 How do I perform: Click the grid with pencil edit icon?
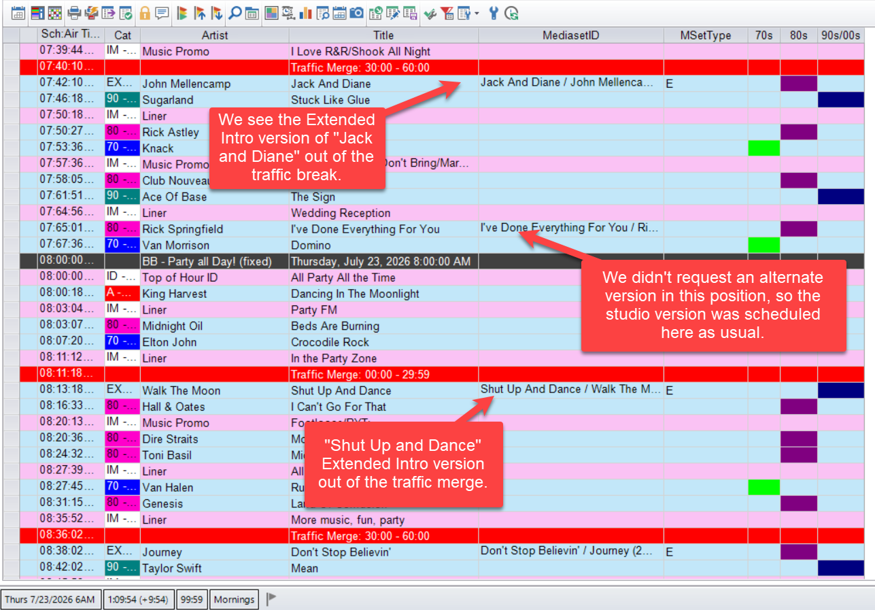[x=393, y=13]
